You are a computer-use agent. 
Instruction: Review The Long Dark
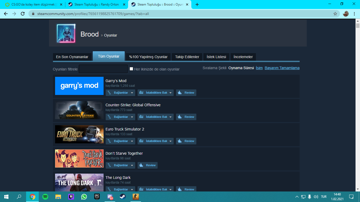tap(186, 189)
